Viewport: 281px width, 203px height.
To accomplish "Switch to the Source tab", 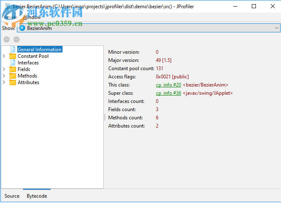I will click(12, 196).
